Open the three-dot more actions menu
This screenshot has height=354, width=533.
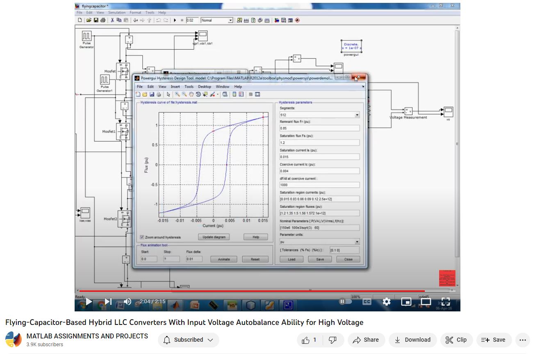522,340
